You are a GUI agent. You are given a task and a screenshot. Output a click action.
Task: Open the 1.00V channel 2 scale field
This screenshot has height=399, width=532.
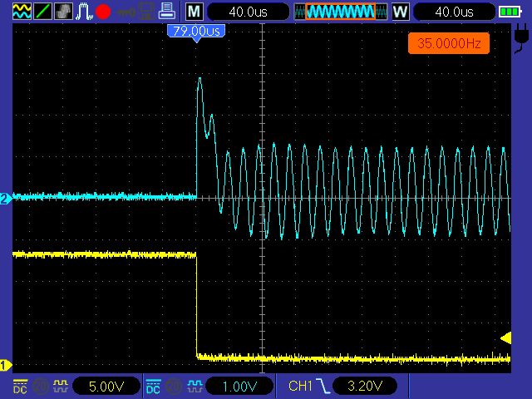point(239,387)
